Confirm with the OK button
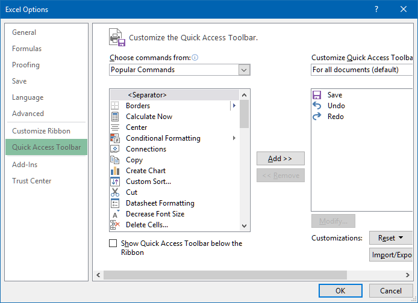The image size is (418, 303). tap(340, 291)
